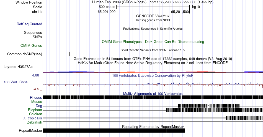Select the SNPs track label
The image size is (263, 137).
(37, 37)
